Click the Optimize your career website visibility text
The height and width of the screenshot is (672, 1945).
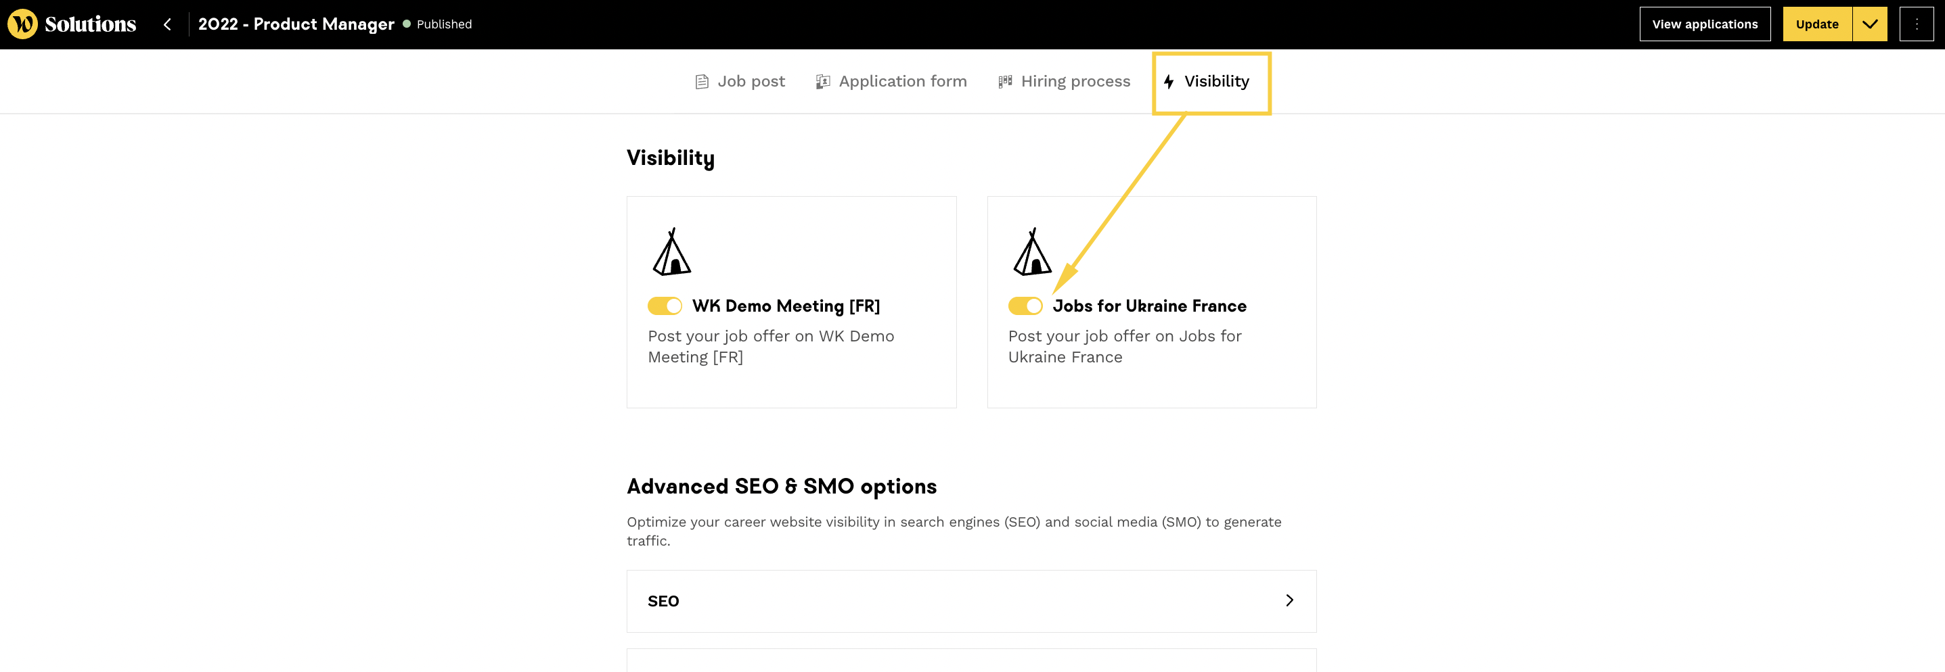[x=954, y=531]
